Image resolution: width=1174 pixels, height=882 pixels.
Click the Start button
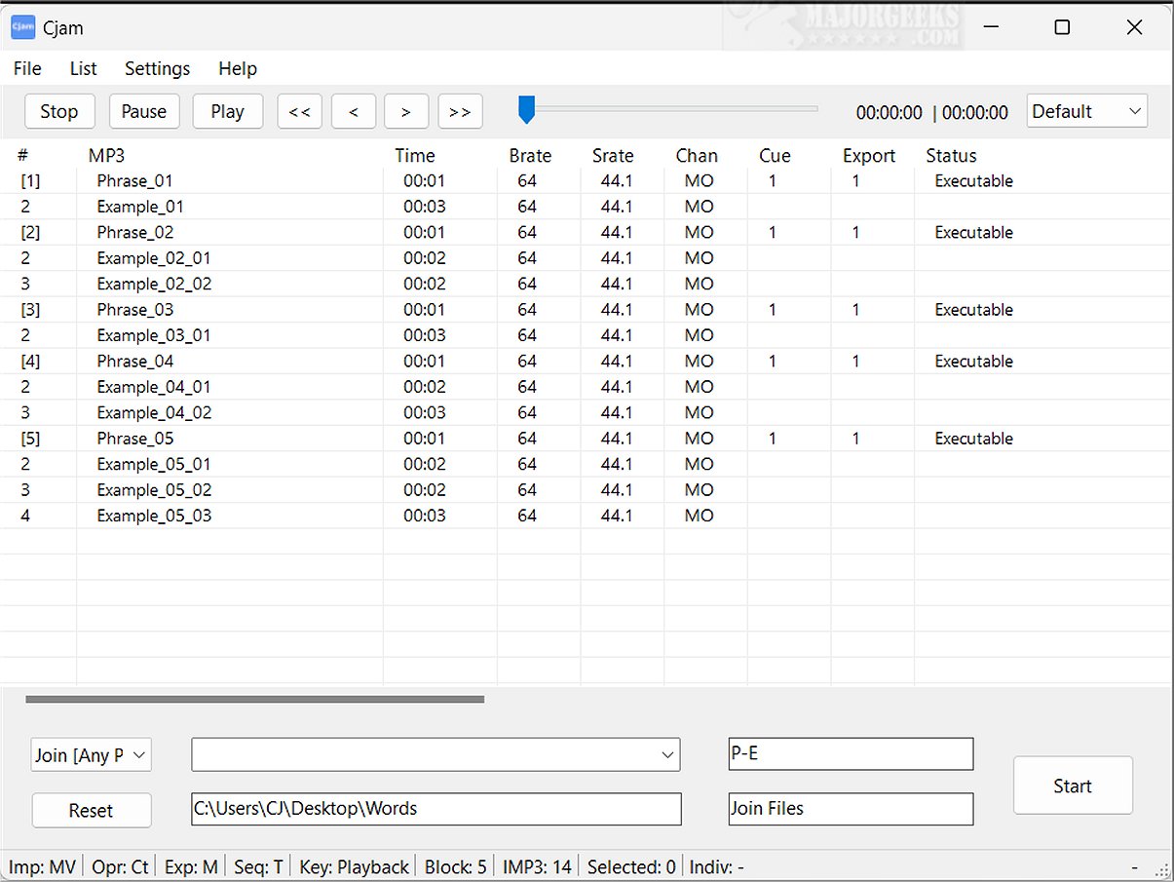click(1072, 786)
